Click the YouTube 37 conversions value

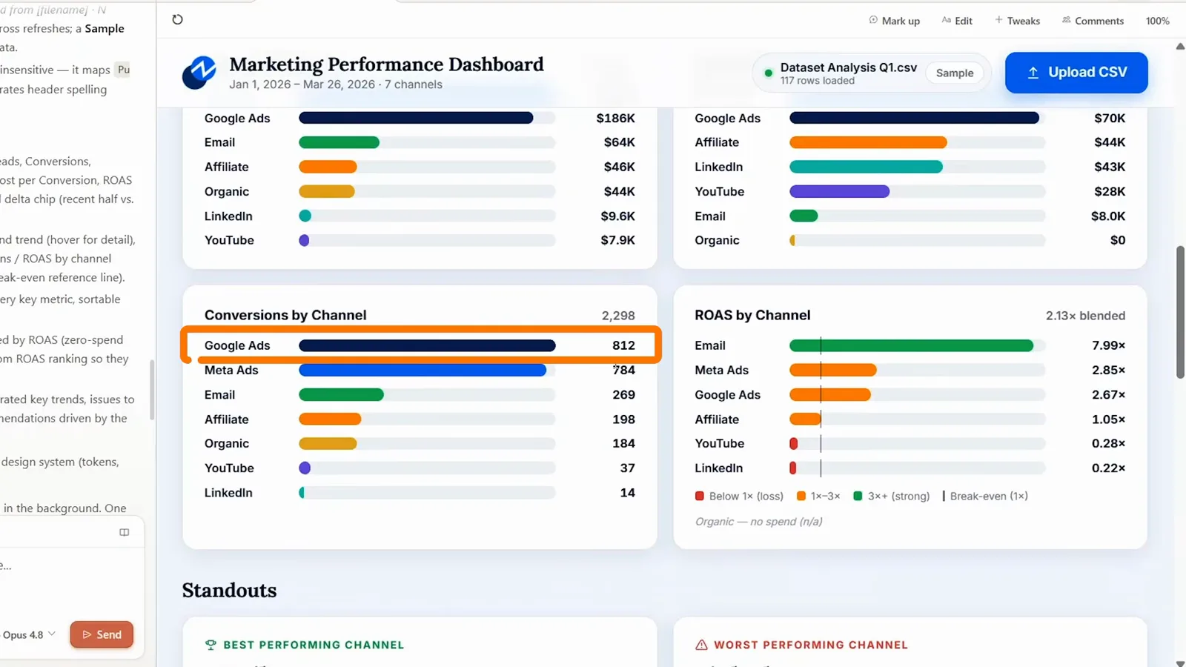627,468
